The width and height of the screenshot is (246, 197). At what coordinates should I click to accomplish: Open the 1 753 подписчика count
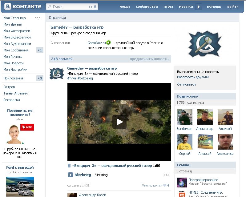[x=190, y=103]
